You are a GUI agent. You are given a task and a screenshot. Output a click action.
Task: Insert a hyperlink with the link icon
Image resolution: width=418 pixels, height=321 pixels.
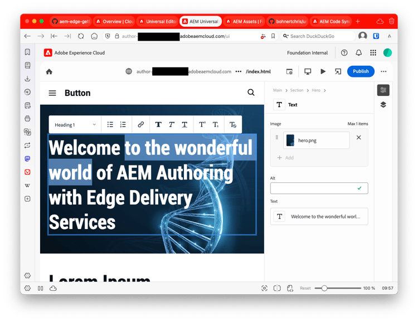pos(141,124)
